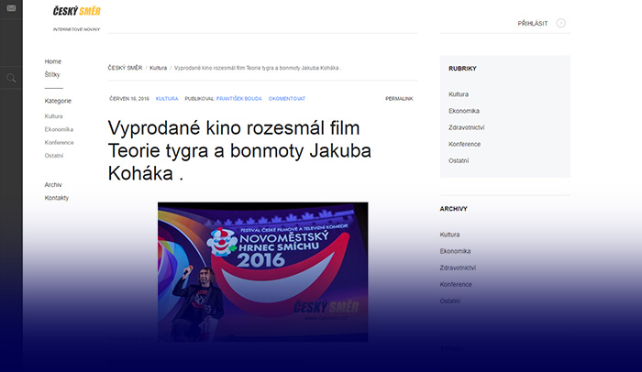Viewport: 642px width, 372px height.
Task: Click the KULTURA category tag under breadcrumbs
Action: [x=167, y=99]
